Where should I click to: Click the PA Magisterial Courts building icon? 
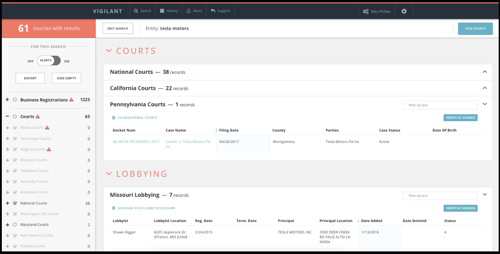click(114, 118)
